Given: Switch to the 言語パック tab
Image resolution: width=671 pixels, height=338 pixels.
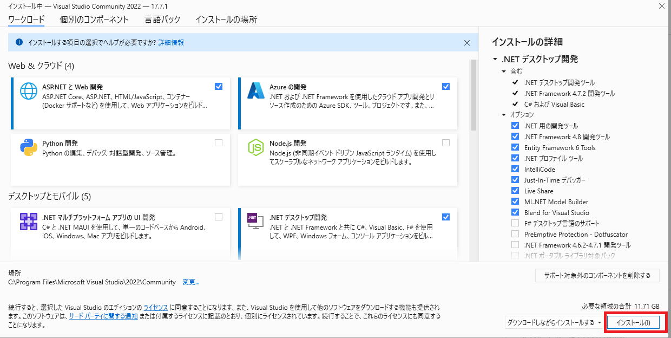Looking at the screenshot, I should pyautogui.click(x=162, y=19).
